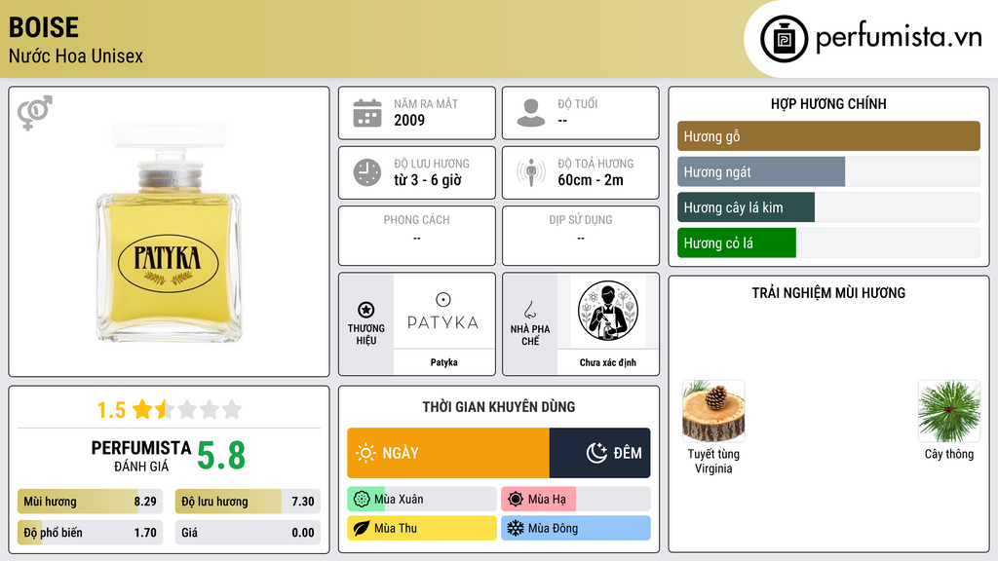
Task: Click the Nước Hoa Unisex subtitle
Action: tap(76, 56)
